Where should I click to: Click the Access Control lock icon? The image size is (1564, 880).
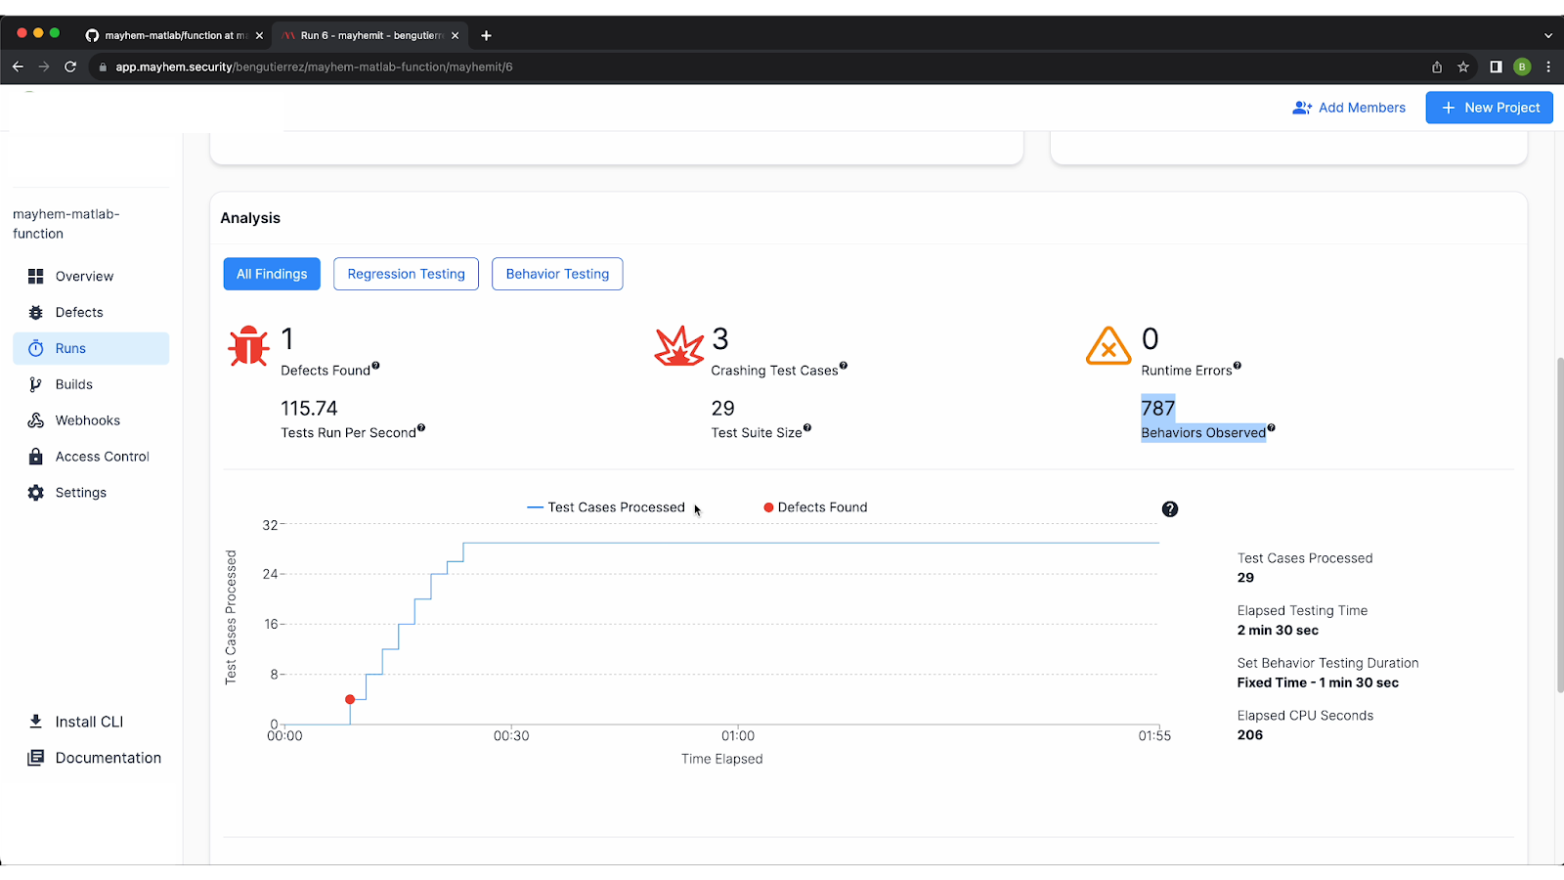pyautogui.click(x=36, y=457)
